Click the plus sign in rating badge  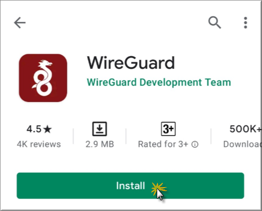(x=172, y=129)
